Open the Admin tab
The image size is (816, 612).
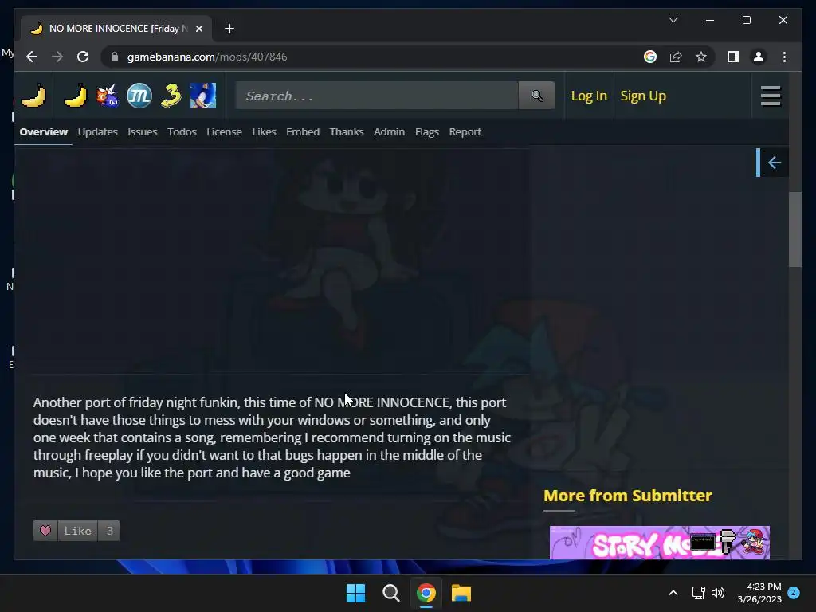pos(389,131)
